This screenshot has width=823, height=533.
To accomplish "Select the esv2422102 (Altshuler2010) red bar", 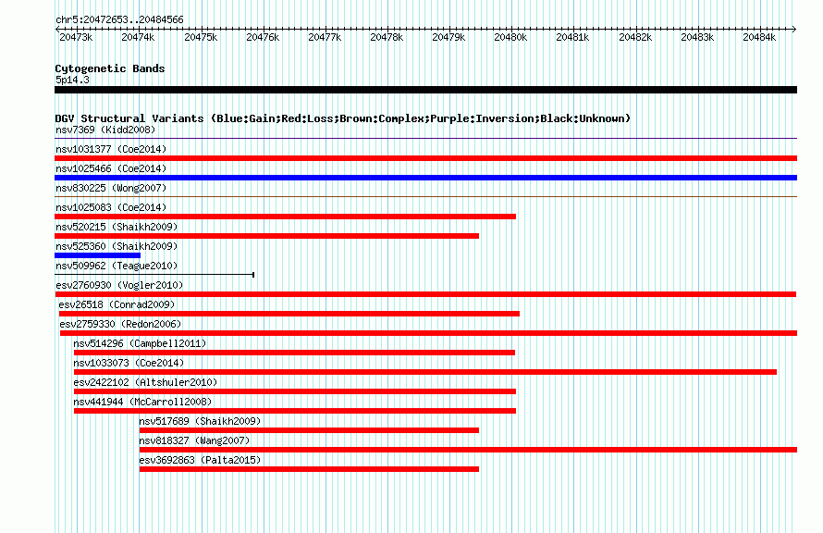I will [295, 391].
